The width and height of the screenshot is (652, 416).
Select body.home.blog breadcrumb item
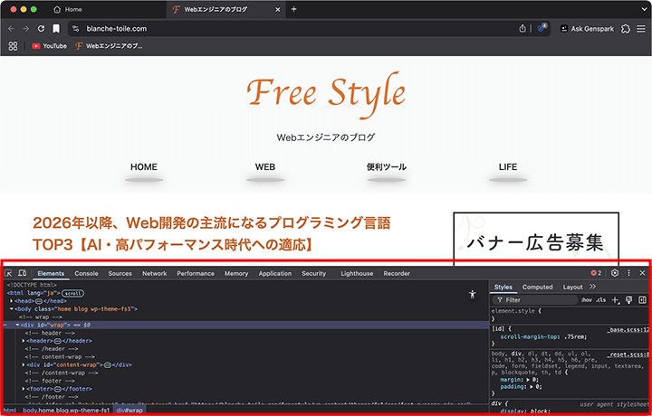[66, 411]
